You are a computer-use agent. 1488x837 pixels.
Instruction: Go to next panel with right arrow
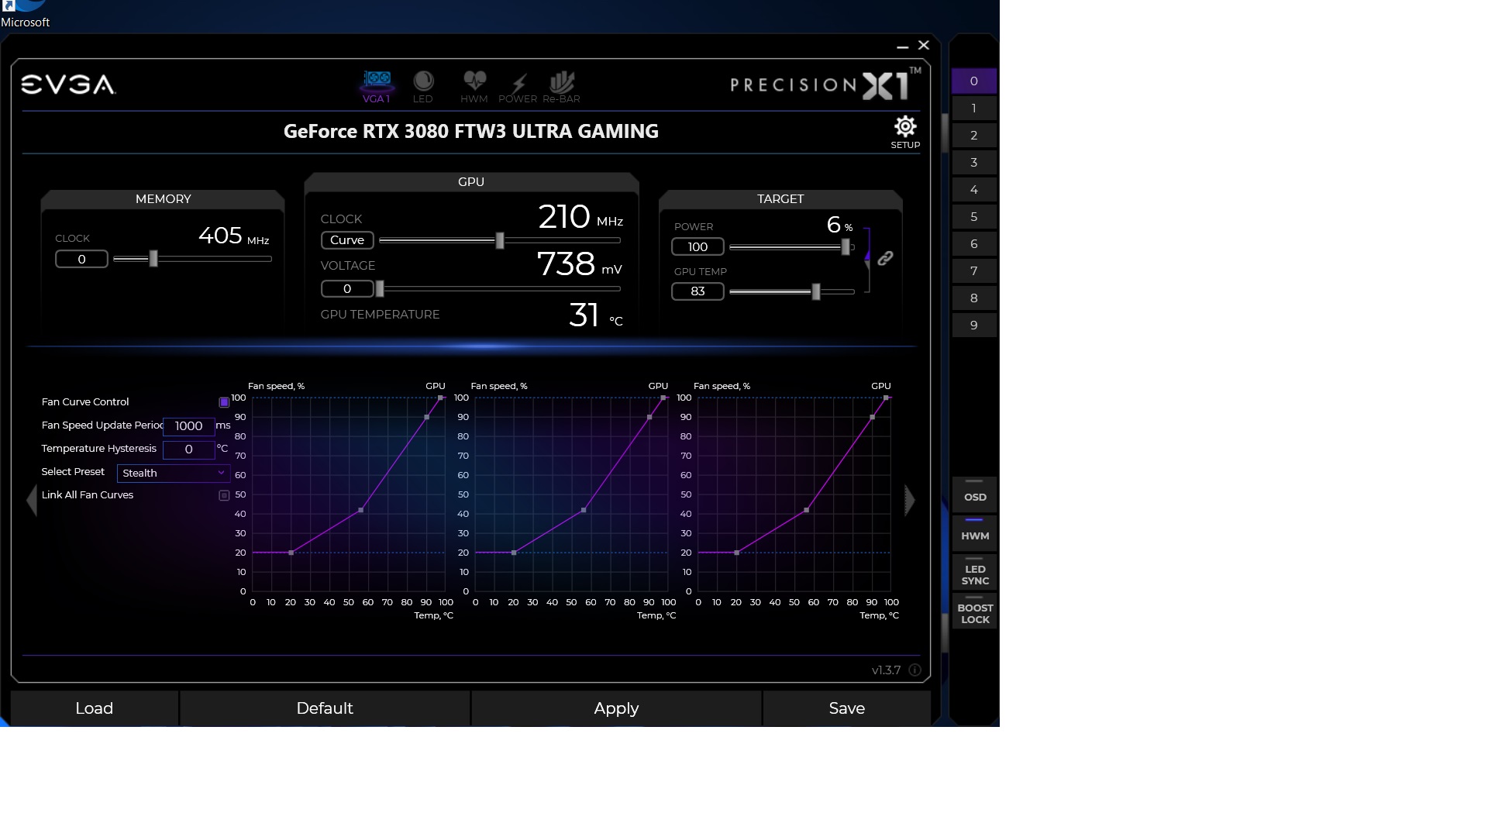pos(910,501)
